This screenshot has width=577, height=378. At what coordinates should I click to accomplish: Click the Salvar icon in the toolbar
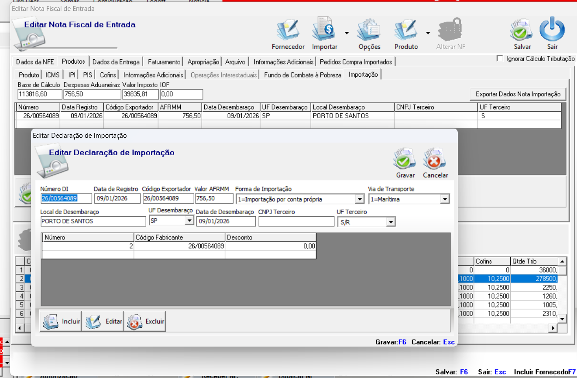point(522,32)
